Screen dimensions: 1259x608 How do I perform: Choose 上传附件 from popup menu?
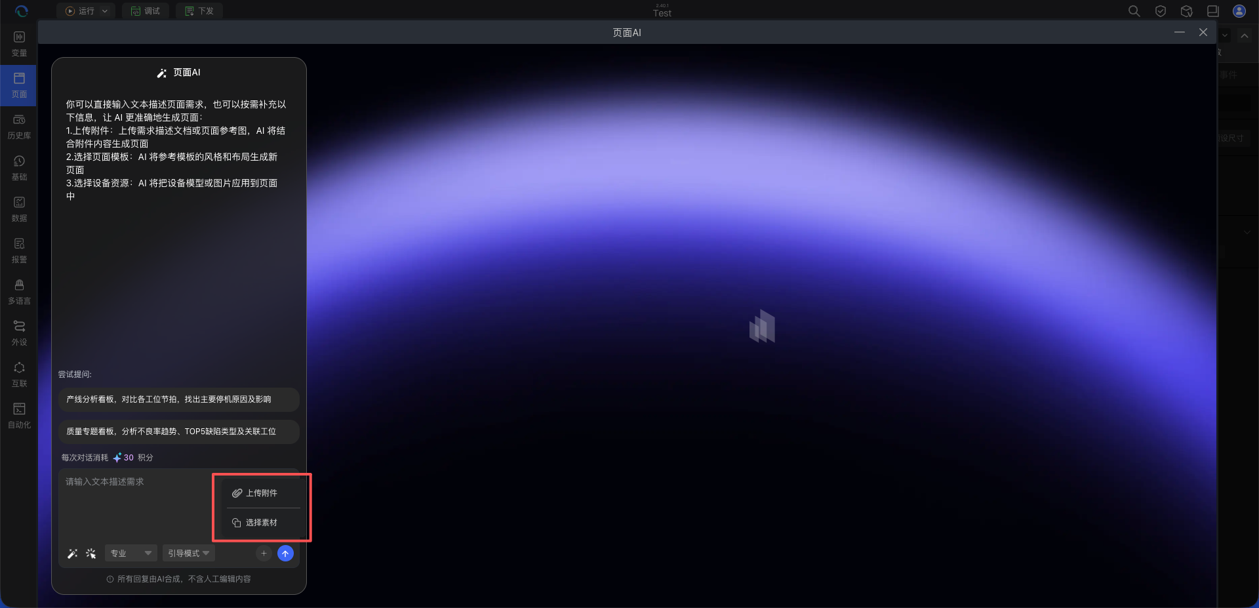(263, 493)
